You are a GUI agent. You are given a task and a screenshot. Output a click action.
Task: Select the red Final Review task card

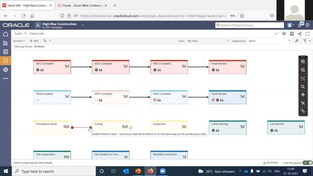coord(227,67)
